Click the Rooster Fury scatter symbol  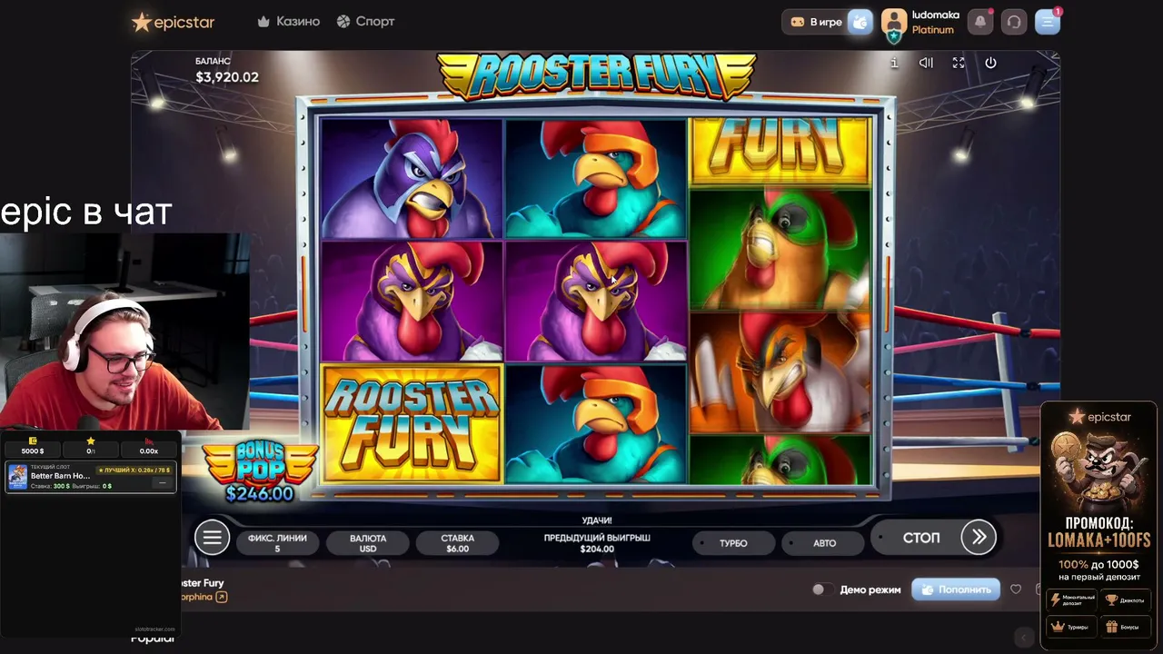412,423
